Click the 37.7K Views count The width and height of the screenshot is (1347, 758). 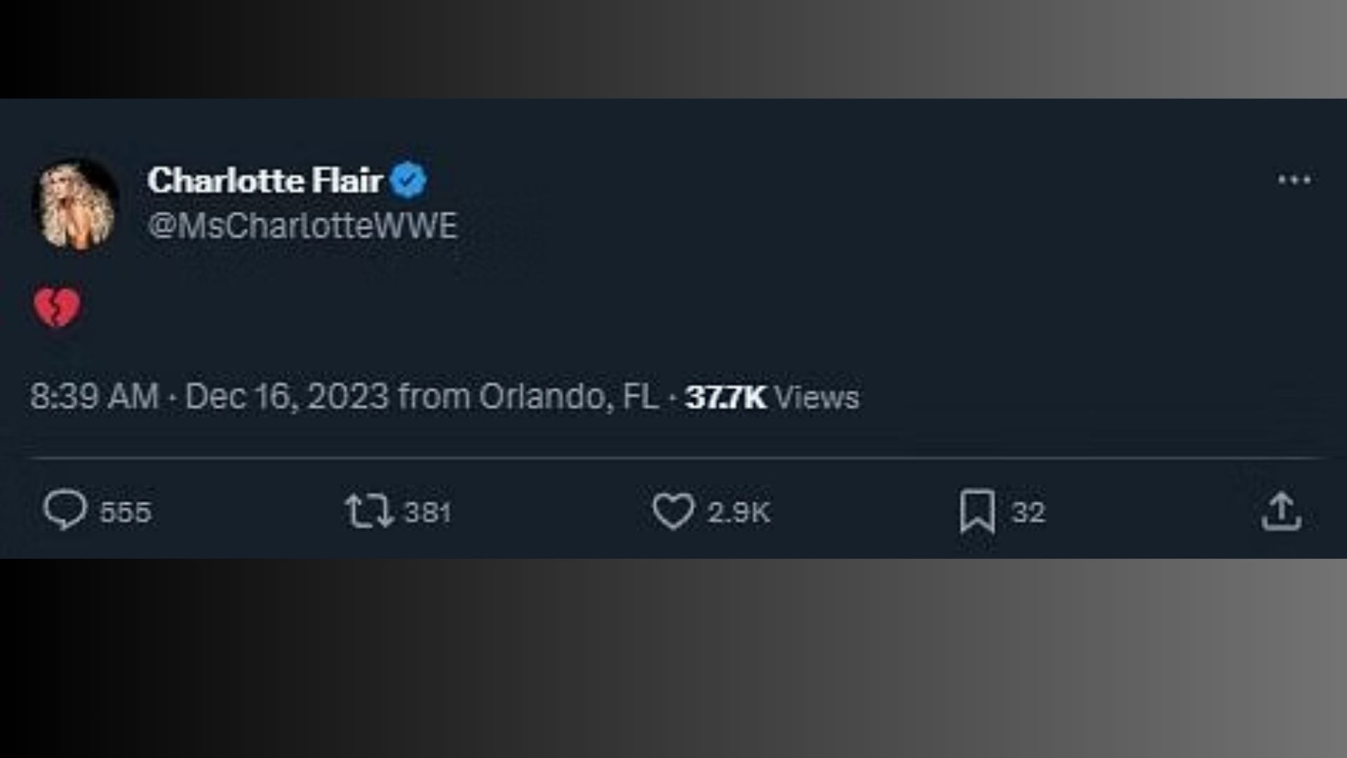pos(725,397)
